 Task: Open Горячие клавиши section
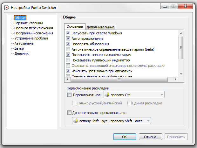pos(29,23)
